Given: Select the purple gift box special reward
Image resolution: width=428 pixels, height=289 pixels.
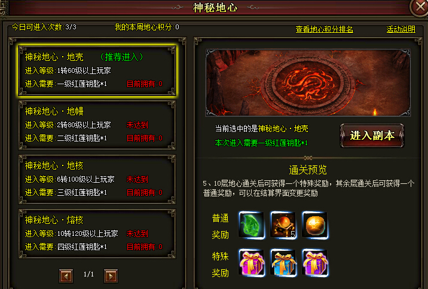Looking at the screenshot, I should pos(314,263).
